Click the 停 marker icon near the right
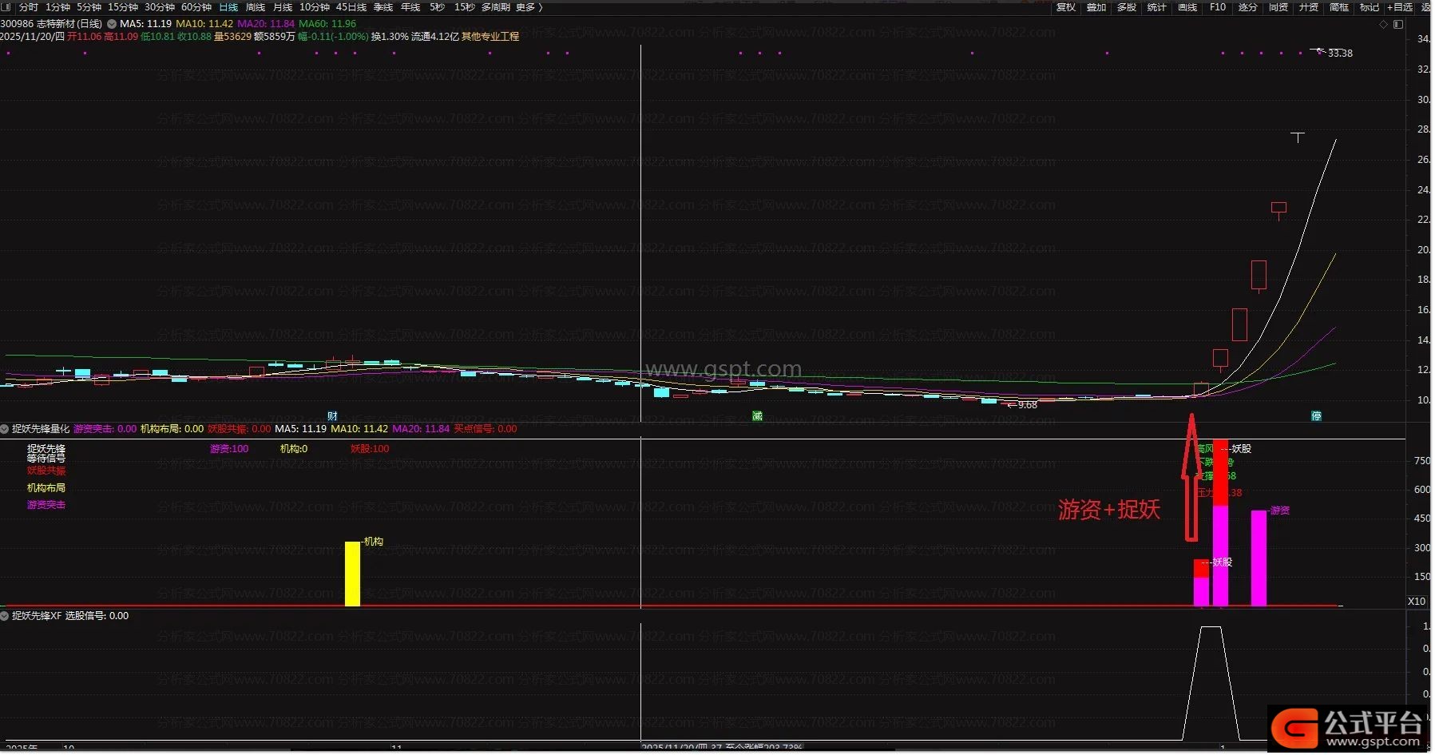Viewport: 1435px width, 755px height. tap(1316, 416)
